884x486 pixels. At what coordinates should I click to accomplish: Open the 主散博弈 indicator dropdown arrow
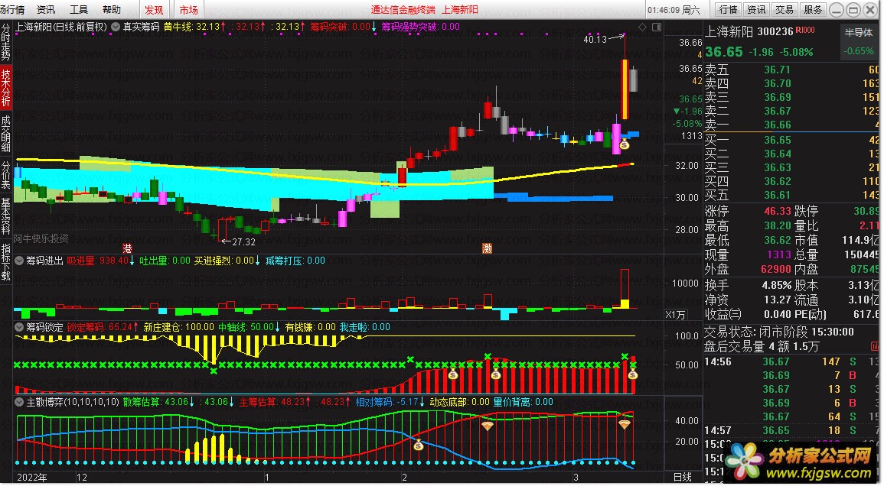tap(19, 402)
